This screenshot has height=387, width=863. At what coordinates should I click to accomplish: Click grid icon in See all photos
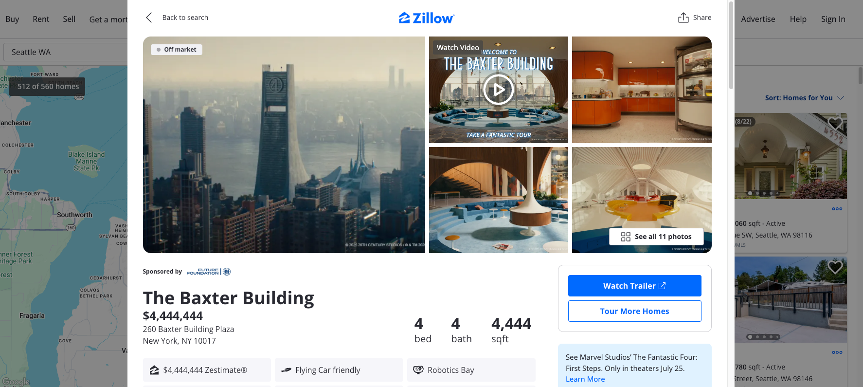pos(626,237)
